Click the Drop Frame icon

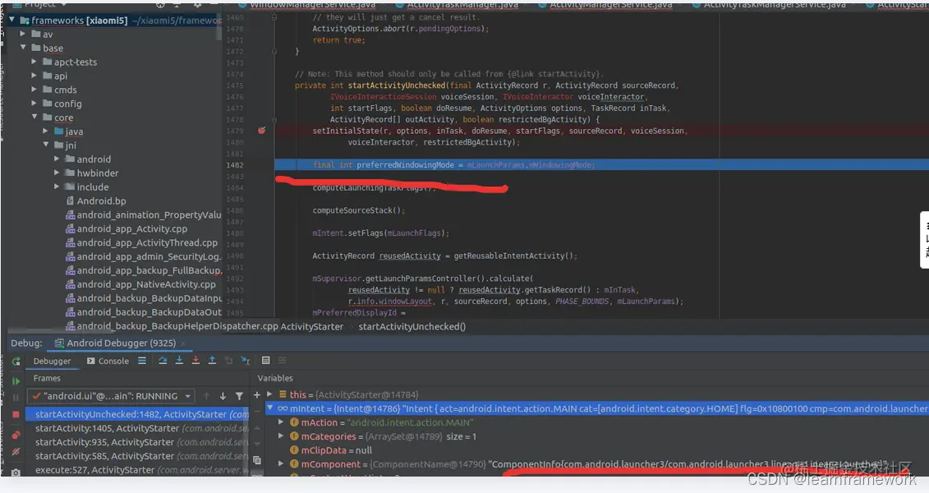click(x=228, y=360)
